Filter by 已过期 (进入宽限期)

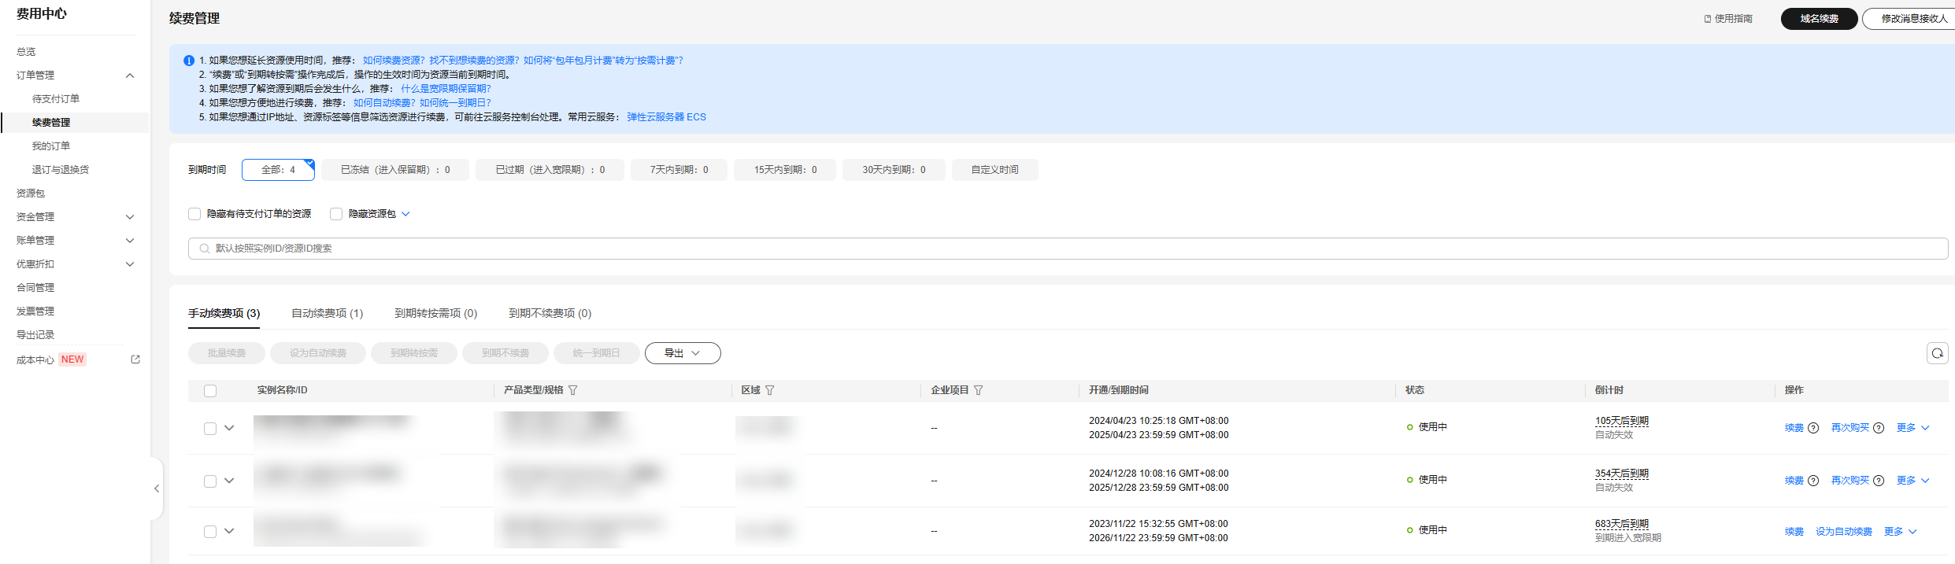(x=550, y=170)
